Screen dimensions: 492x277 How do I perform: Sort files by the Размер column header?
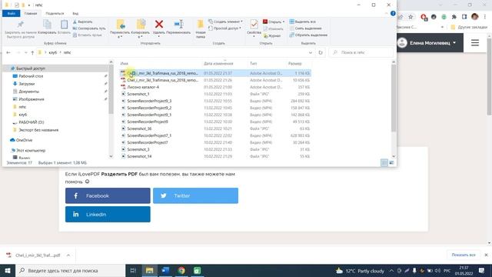tap(295, 63)
